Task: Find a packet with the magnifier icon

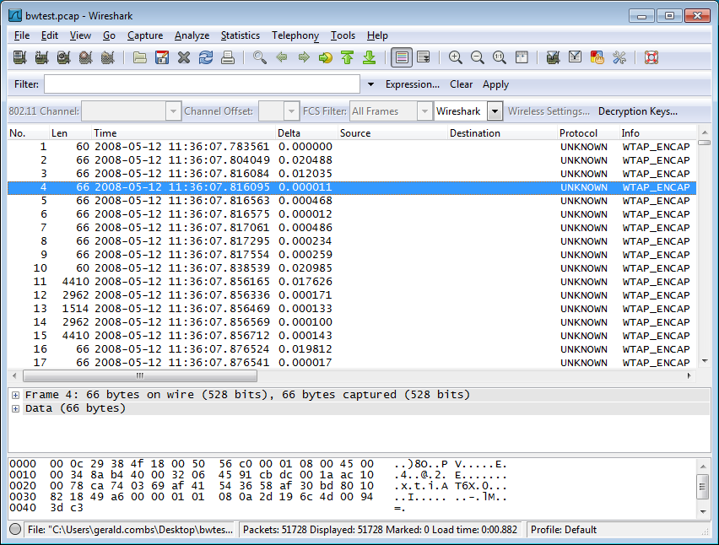Action: (x=260, y=57)
